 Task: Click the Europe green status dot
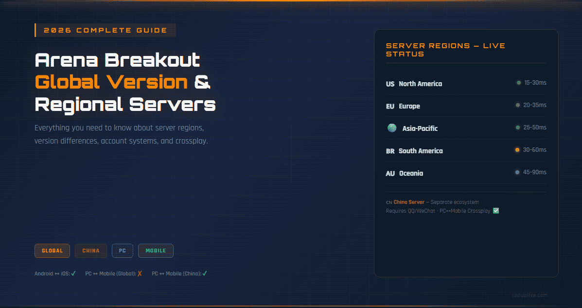[x=517, y=105]
